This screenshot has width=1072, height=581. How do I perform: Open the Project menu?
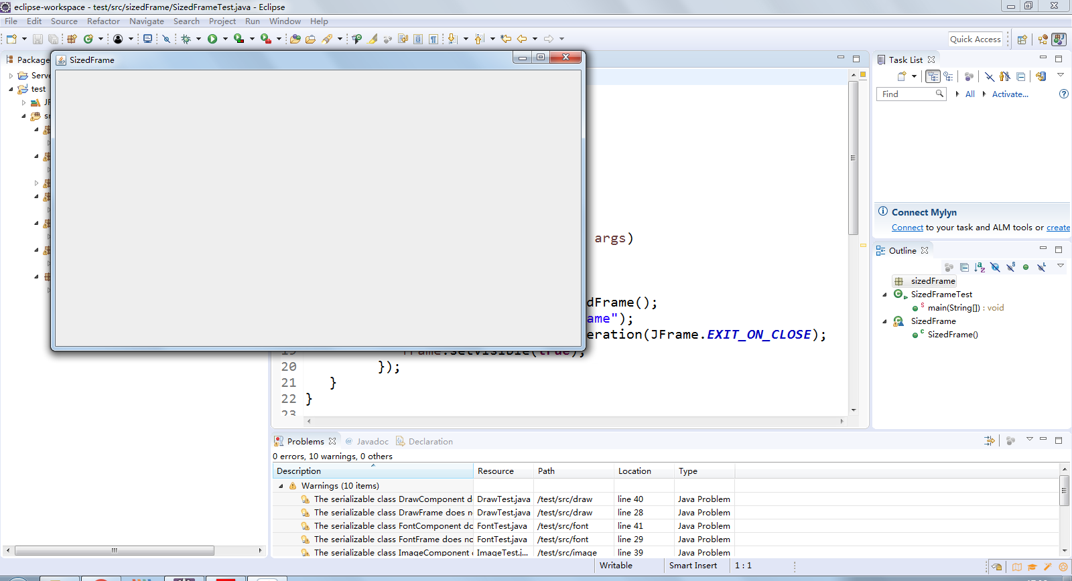coord(222,21)
